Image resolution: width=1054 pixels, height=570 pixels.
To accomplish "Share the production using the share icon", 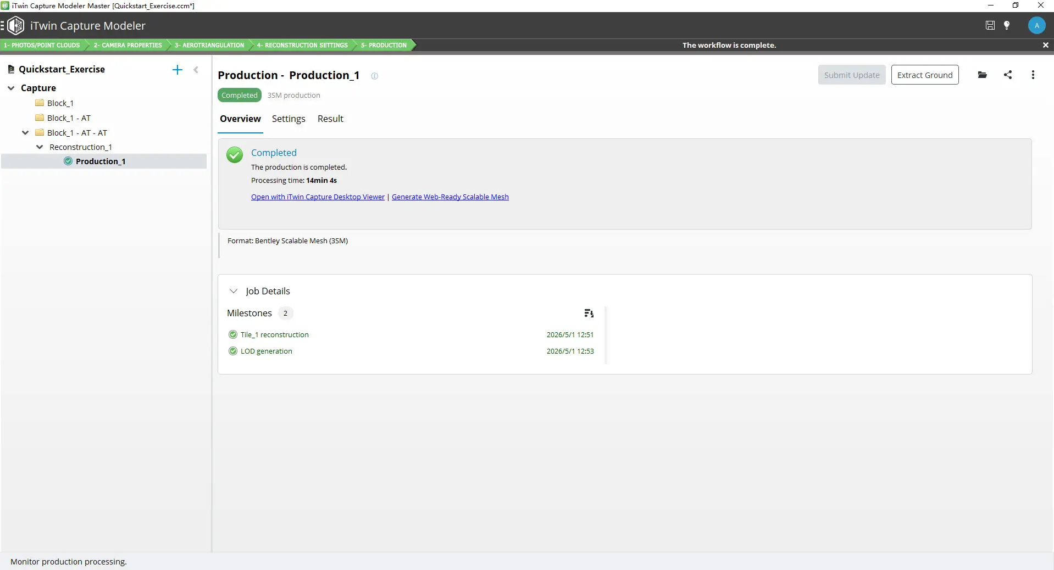I will pyautogui.click(x=1008, y=75).
